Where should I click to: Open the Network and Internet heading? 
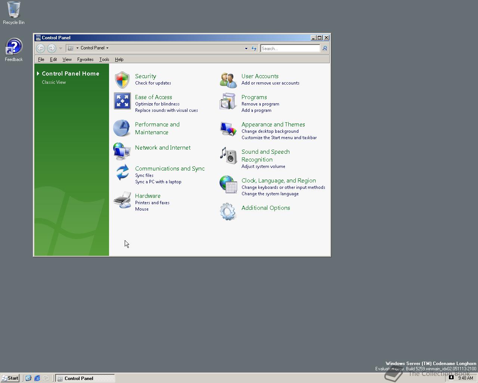[163, 148]
